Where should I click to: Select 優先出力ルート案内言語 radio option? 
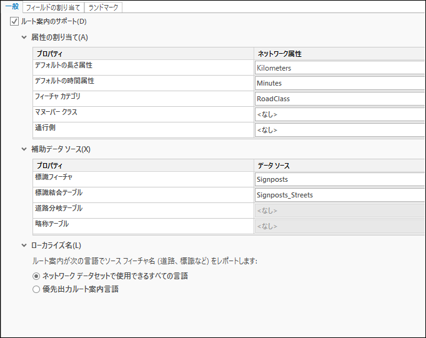(x=36, y=289)
